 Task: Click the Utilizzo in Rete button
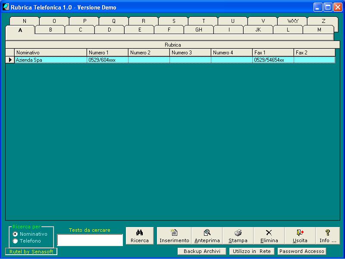pyautogui.click(x=252, y=251)
